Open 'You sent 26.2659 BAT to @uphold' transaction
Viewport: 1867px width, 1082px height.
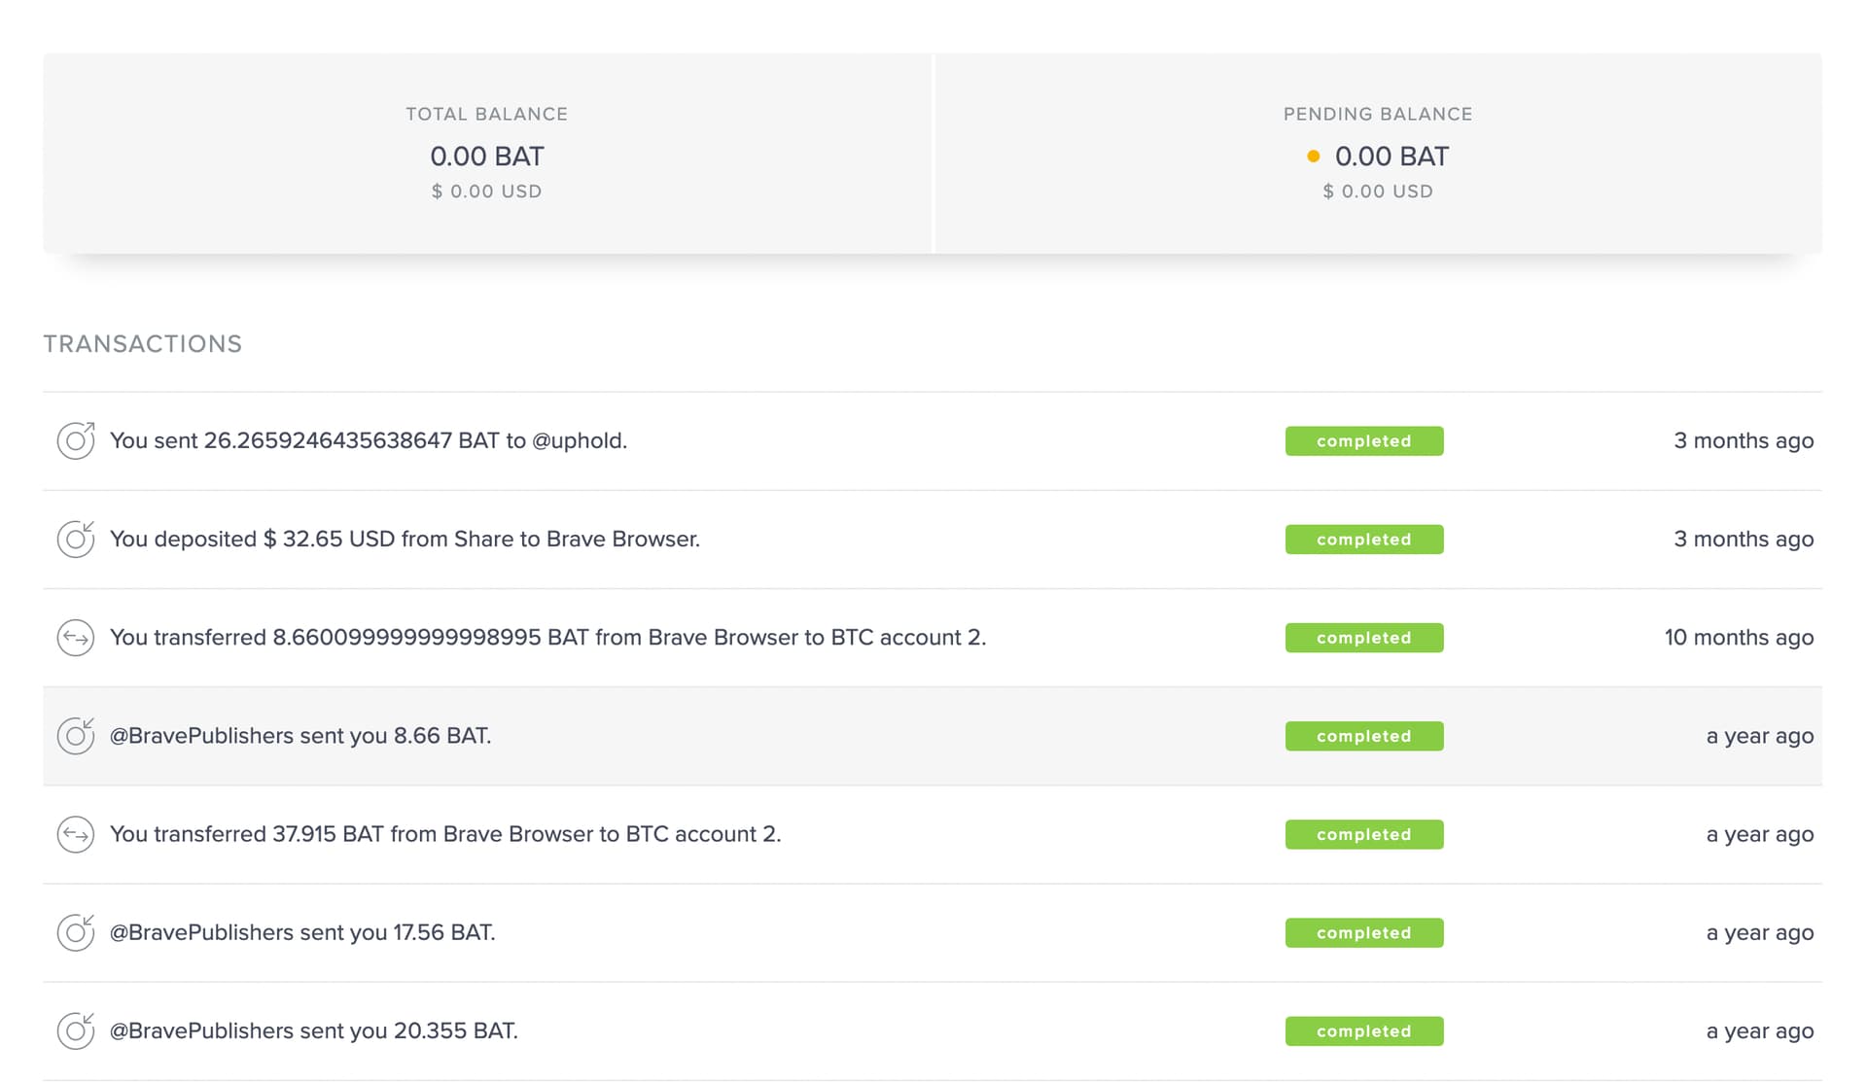coord(368,440)
